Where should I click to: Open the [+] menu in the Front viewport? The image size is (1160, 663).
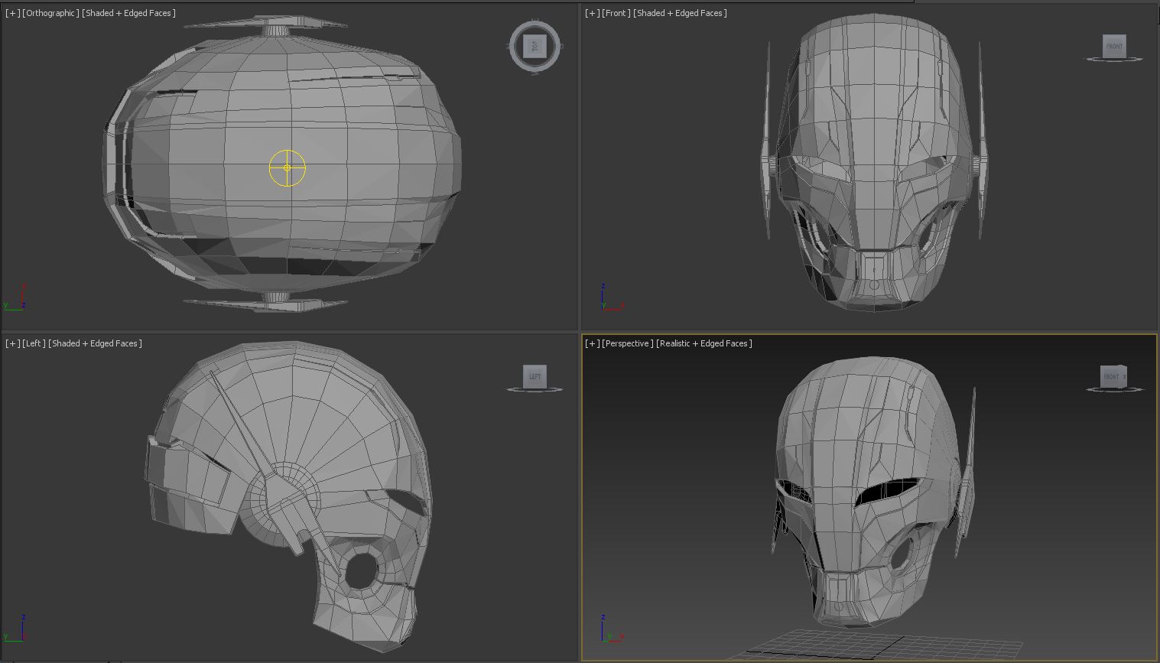(592, 13)
